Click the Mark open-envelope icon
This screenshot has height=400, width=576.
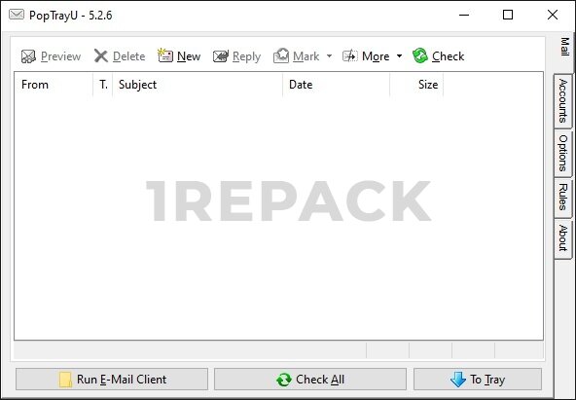point(281,55)
